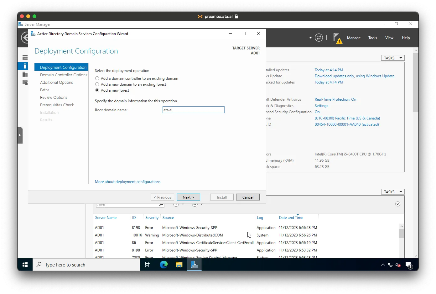The height and width of the screenshot is (294, 436).
Task: Open TASKS dropdown in Properties section
Action: click(x=393, y=58)
